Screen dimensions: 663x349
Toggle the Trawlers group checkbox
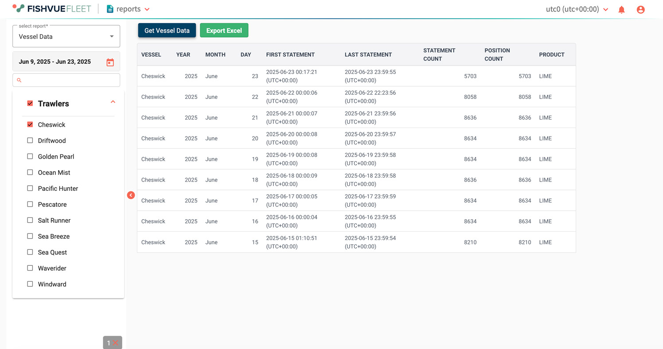click(30, 103)
